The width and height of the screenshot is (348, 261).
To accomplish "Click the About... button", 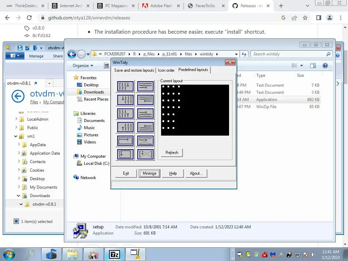I will click(x=196, y=173).
